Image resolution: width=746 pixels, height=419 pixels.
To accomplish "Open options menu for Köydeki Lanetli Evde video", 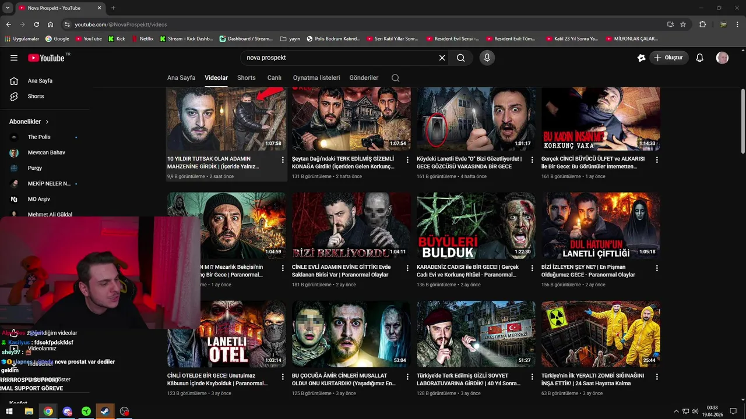I will 532,160.
